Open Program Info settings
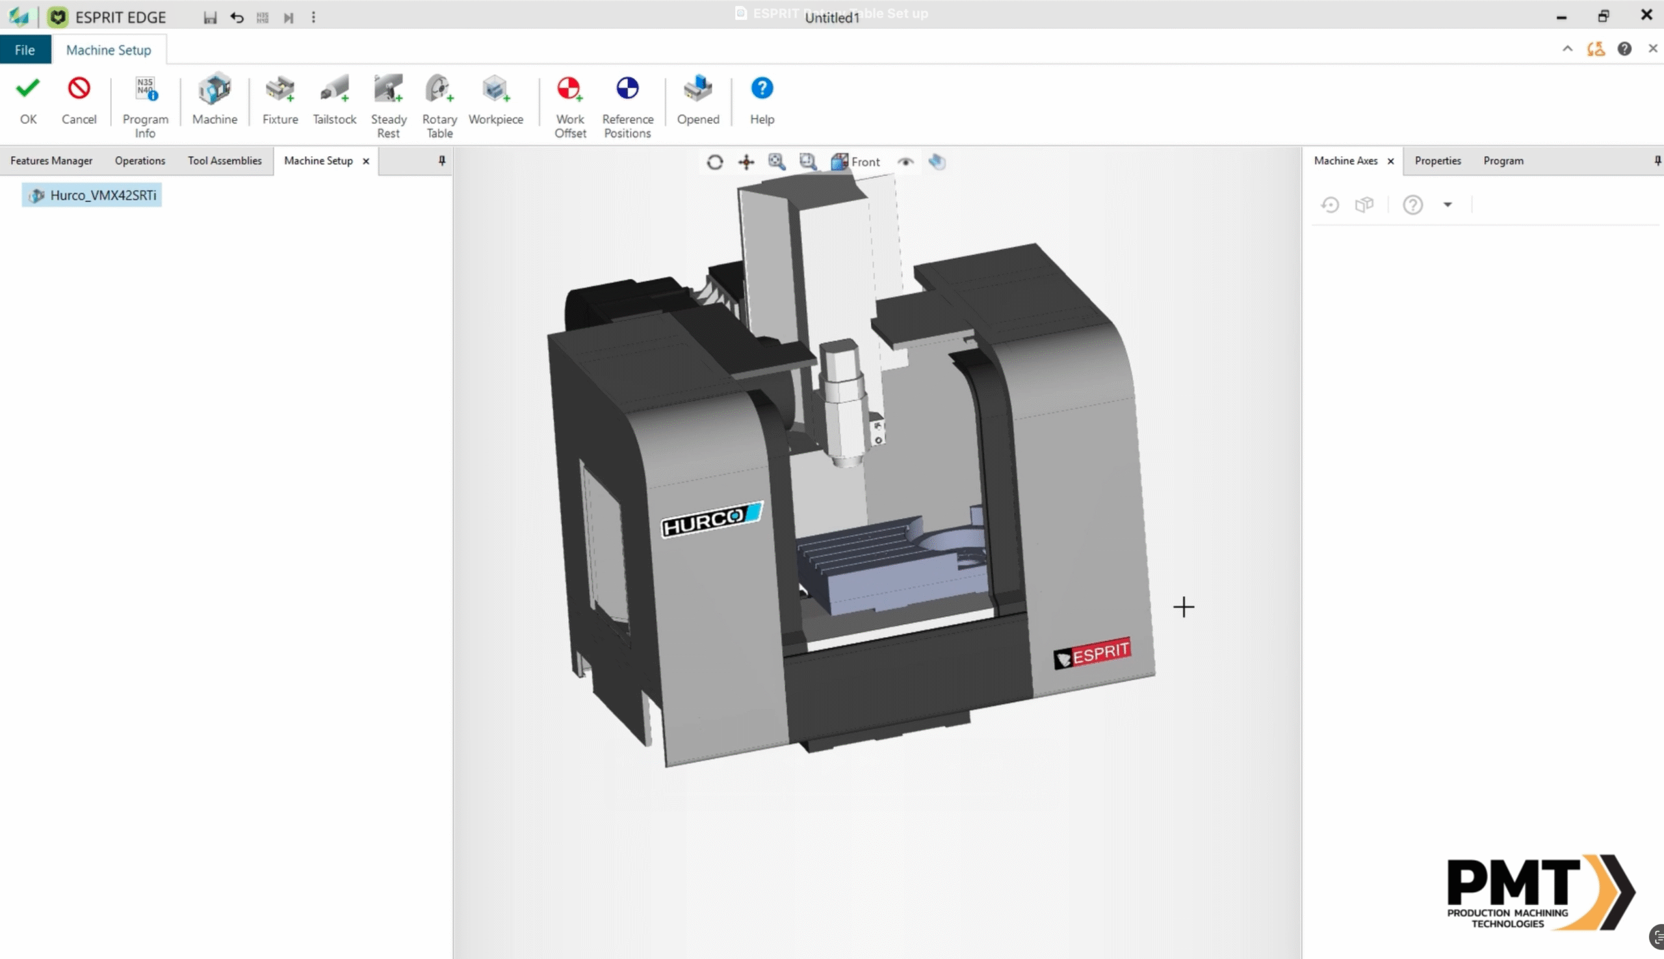1664x959 pixels. 145,107
